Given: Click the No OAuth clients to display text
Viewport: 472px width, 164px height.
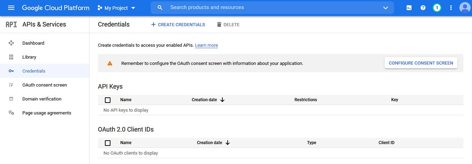Looking at the screenshot, I should point(131,153).
